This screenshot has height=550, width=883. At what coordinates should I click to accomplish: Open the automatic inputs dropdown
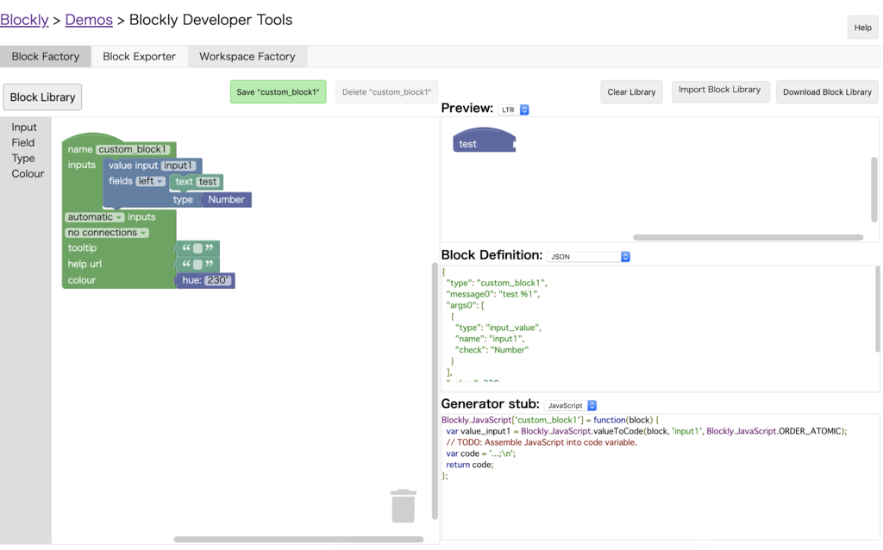point(95,217)
